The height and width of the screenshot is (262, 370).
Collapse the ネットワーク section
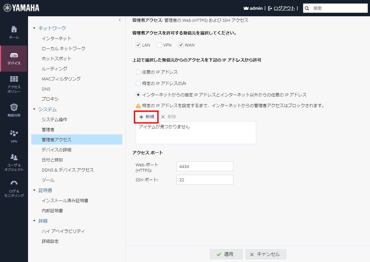point(34,28)
